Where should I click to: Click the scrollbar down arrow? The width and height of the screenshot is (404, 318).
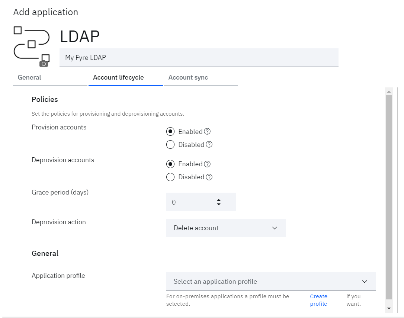click(x=389, y=308)
